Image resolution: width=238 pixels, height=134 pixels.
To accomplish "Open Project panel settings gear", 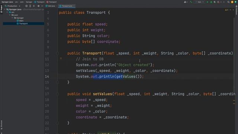I will tap(38, 6).
